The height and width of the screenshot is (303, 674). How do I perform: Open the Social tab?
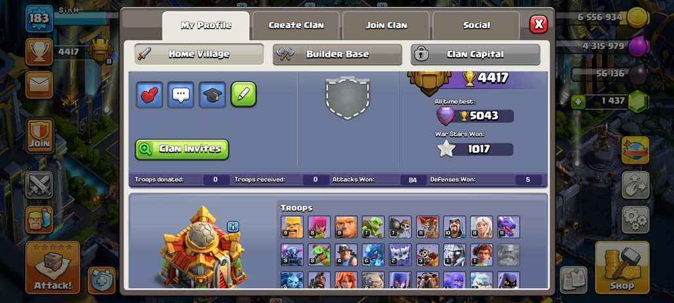pos(476,26)
